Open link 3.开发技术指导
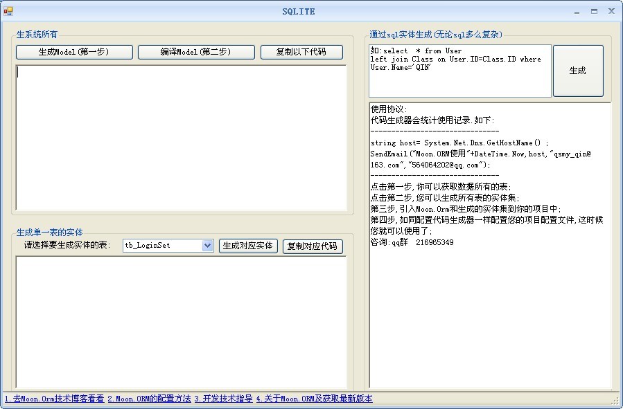 (x=224, y=399)
